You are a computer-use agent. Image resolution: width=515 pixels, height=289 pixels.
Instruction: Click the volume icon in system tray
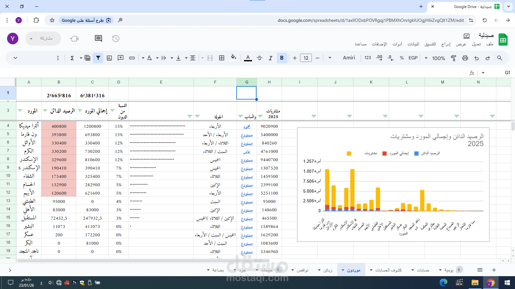51,283
